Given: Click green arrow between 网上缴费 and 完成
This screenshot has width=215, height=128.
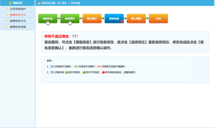Looking at the screenshot, I should 147,19.
